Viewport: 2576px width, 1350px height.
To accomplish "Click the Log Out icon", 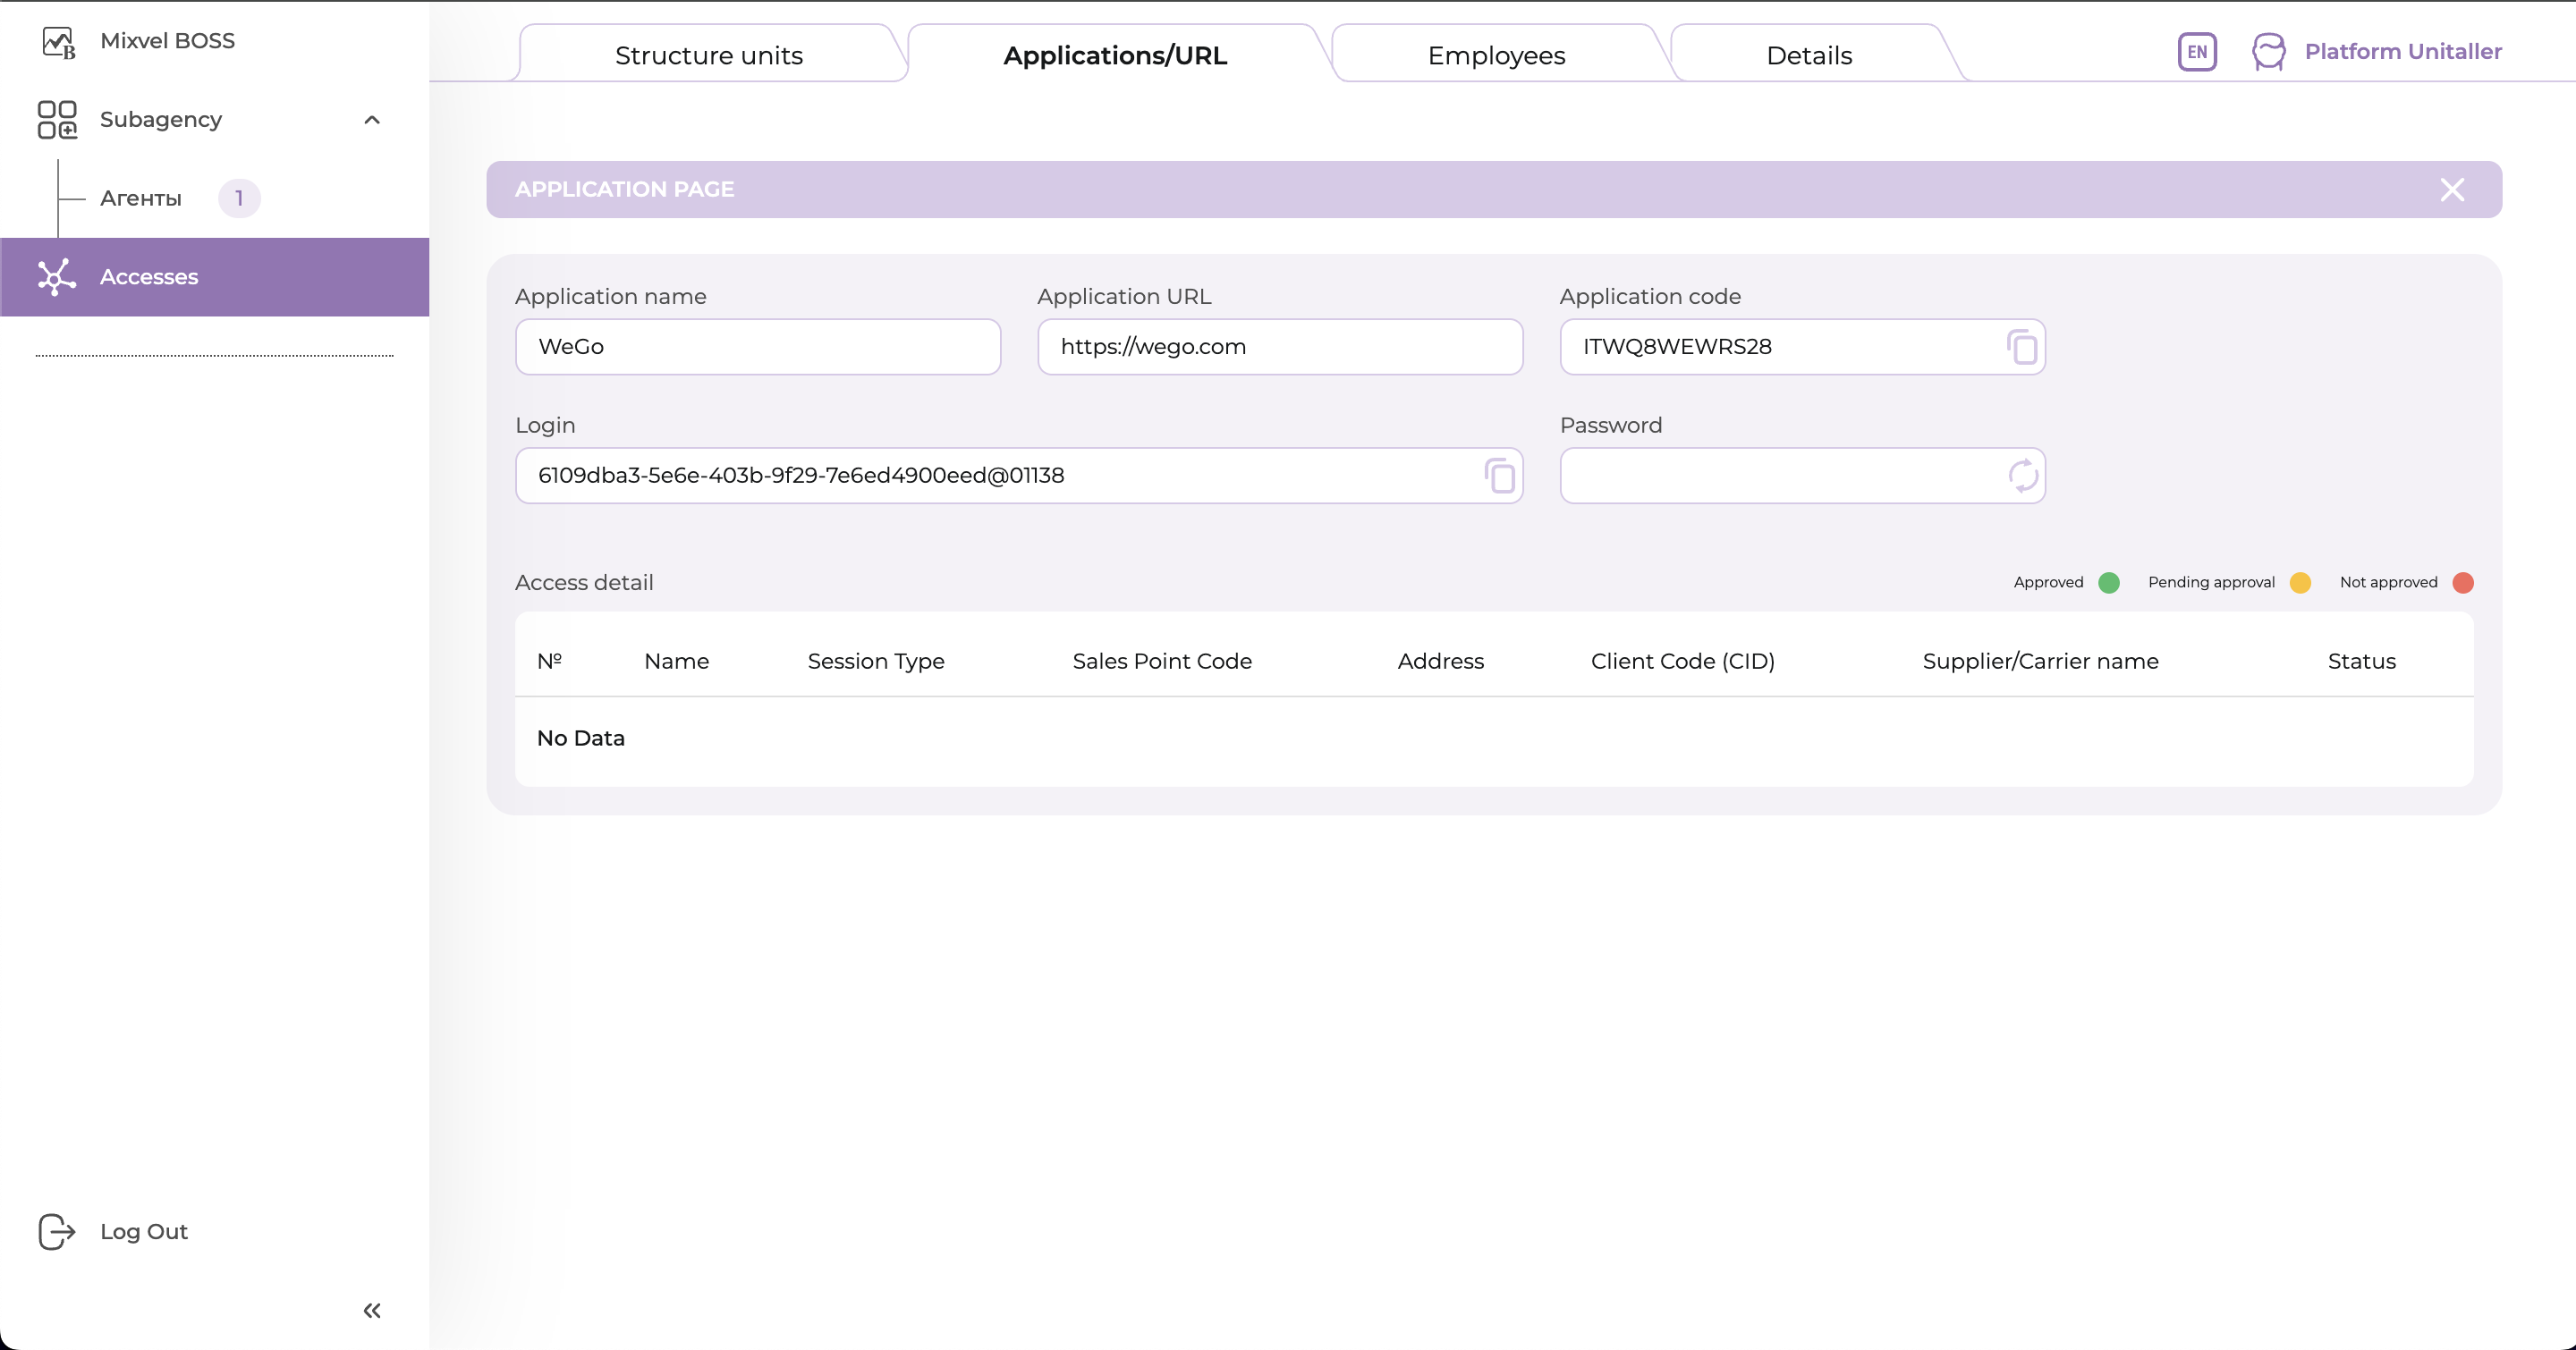I will [57, 1231].
